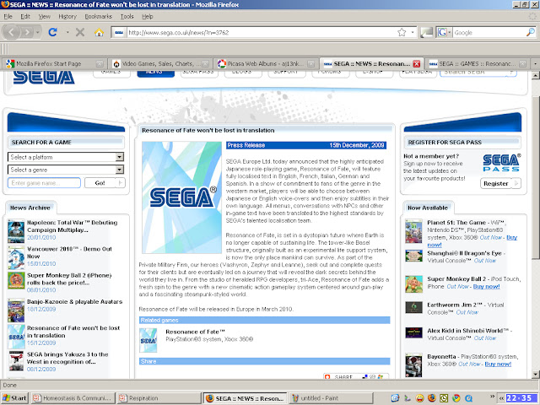Click the Now Available tab heading
The width and height of the screenshot is (540, 405).
point(428,208)
